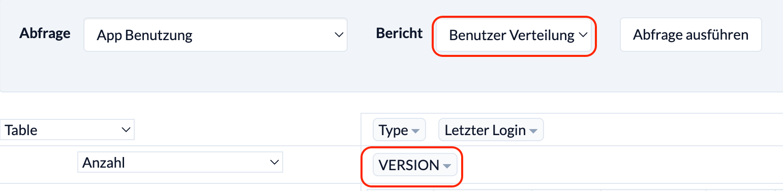Open the filter triangle on the Type chip
783x191 pixels.
[x=415, y=132]
